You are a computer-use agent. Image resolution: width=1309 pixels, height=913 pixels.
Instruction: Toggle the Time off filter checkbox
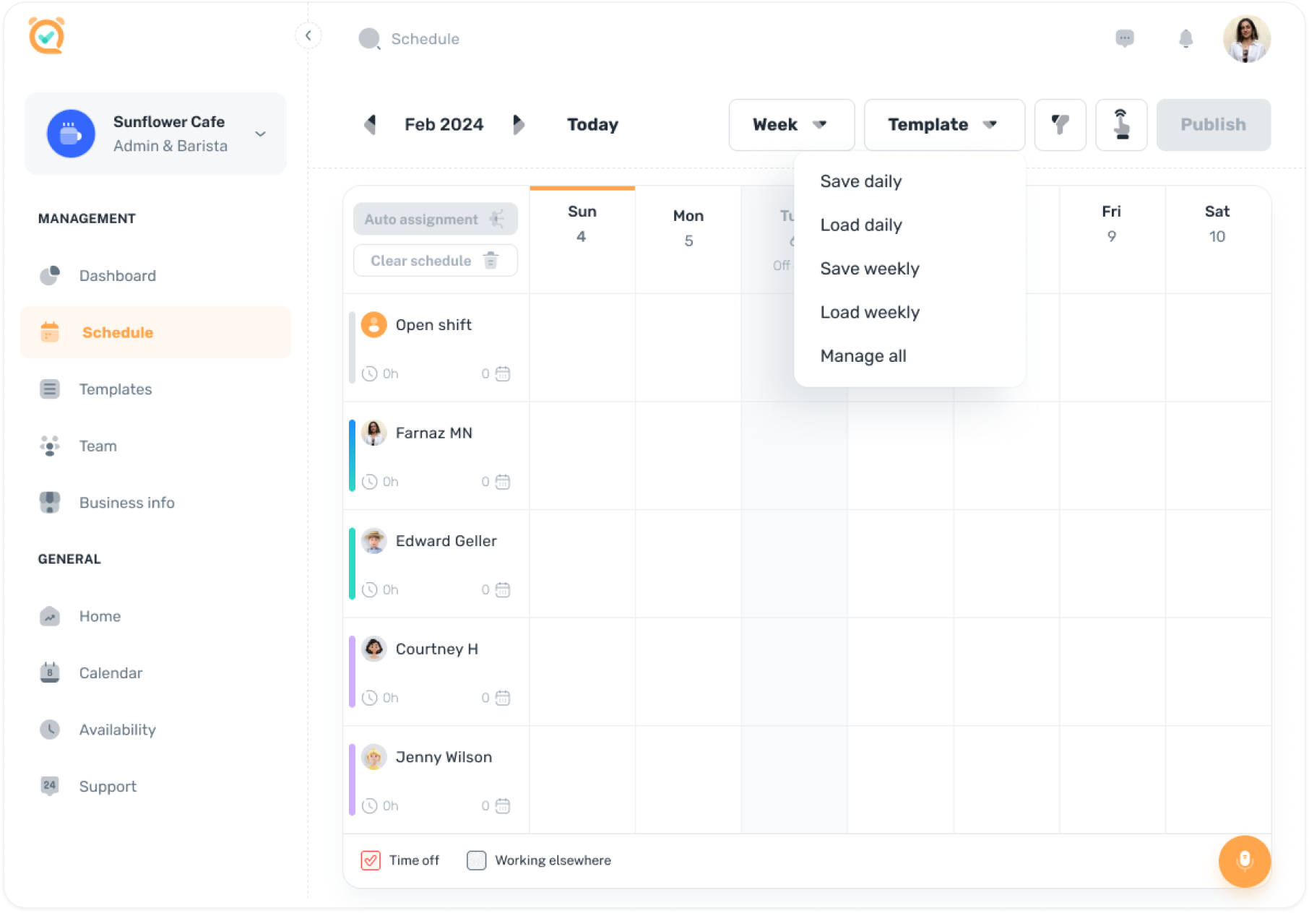point(371,860)
